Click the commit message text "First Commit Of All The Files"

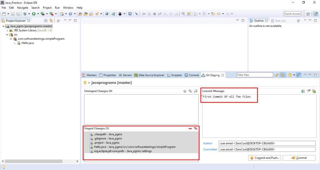(227, 97)
